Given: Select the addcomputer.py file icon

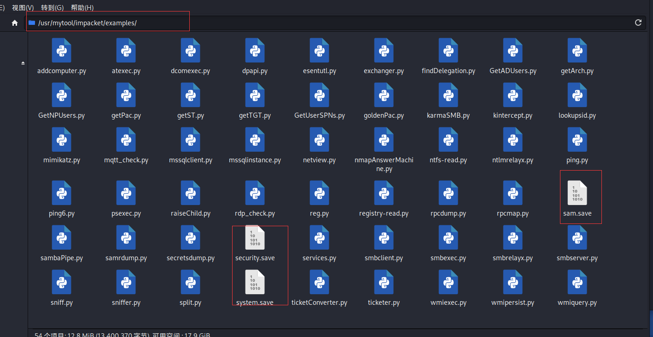Looking at the screenshot, I should (62, 51).
